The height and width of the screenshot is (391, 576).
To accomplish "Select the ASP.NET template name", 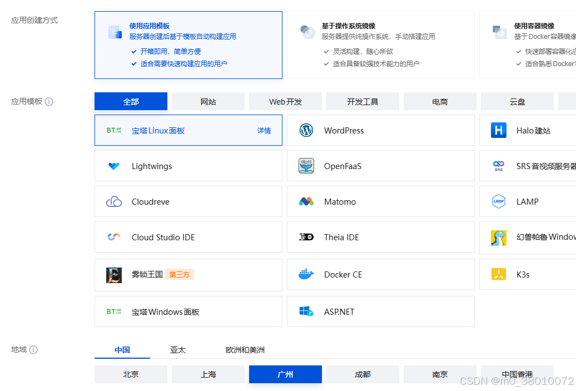I will (x=339, y=311).
